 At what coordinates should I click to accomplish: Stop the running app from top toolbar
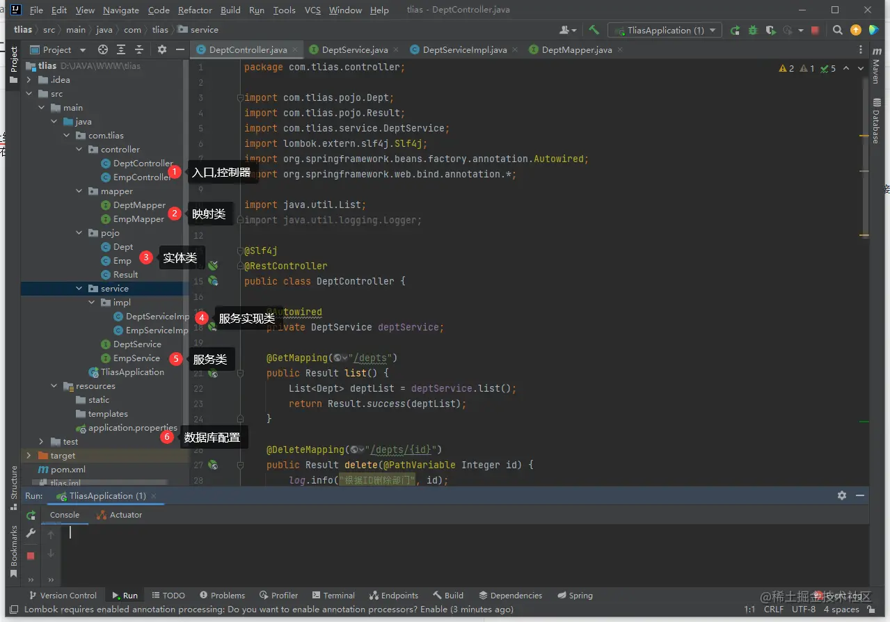[x=815, y=30]
